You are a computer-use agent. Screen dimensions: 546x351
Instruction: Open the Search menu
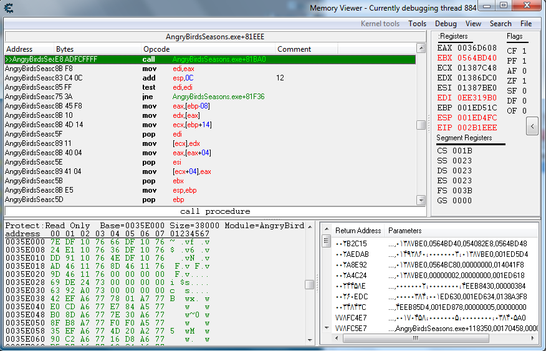[501, 24]
